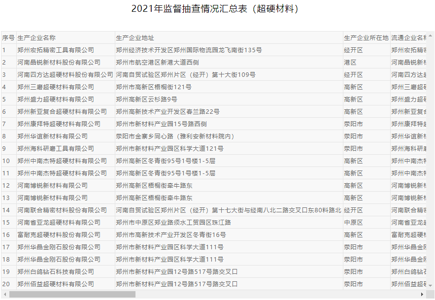The image size is (435, 300).
Task: Select address 荥阳市金寨乡同心路（雅利安新材料院内）
Action: click(229, 136)
